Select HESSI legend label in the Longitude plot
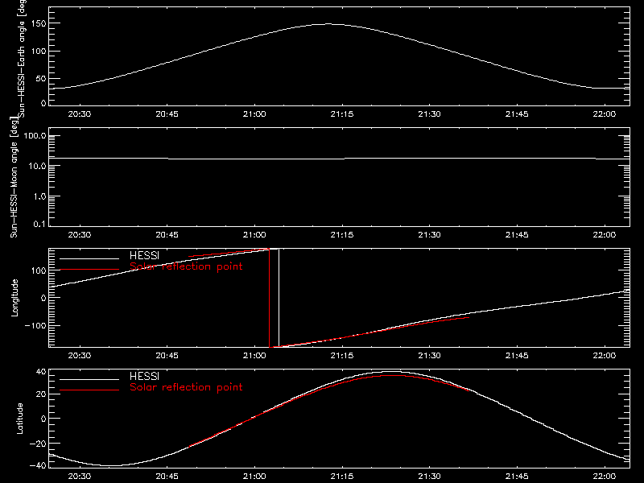This screenshot has width=644, height=483. tap(144, 255)
